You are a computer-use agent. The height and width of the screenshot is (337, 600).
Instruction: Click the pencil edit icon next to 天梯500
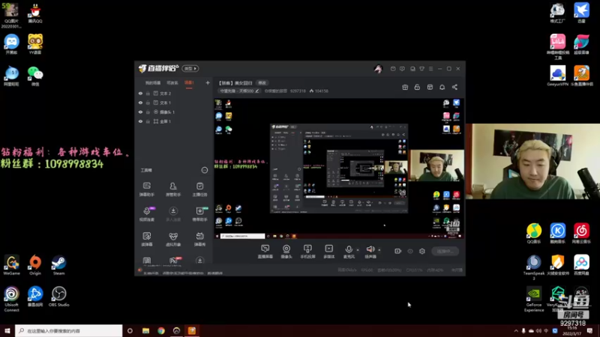coord(257,91)
